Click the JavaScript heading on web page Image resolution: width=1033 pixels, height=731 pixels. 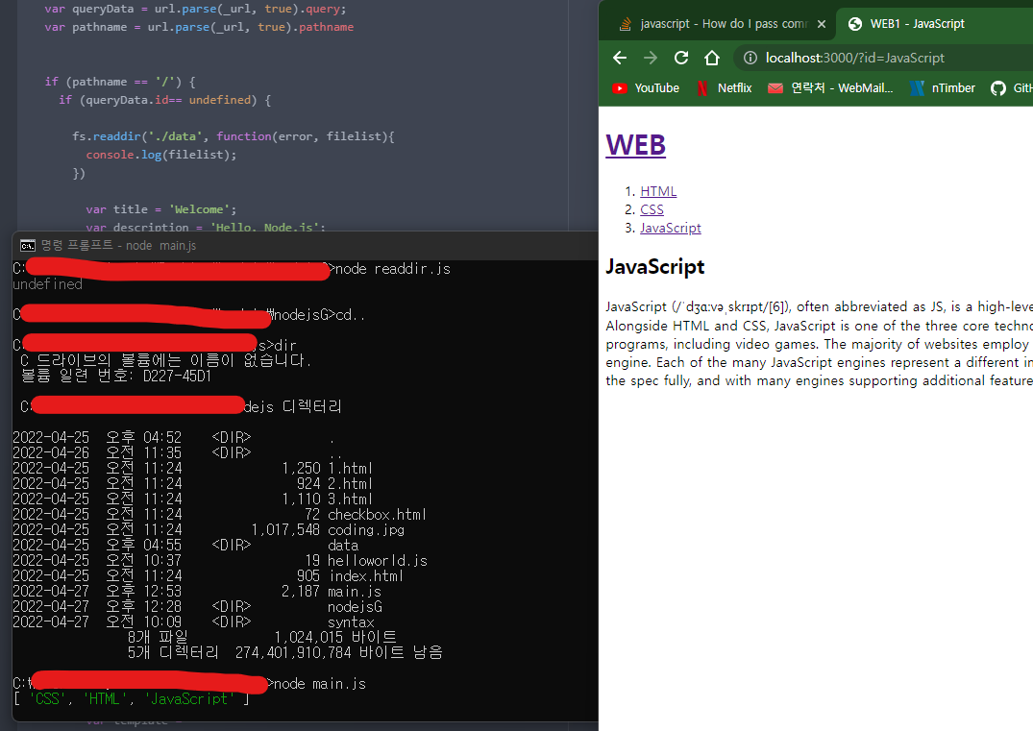coord(654,267)
